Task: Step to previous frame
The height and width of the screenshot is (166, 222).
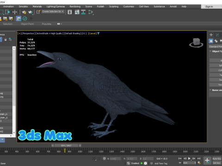Action: (x=185, y=159)
